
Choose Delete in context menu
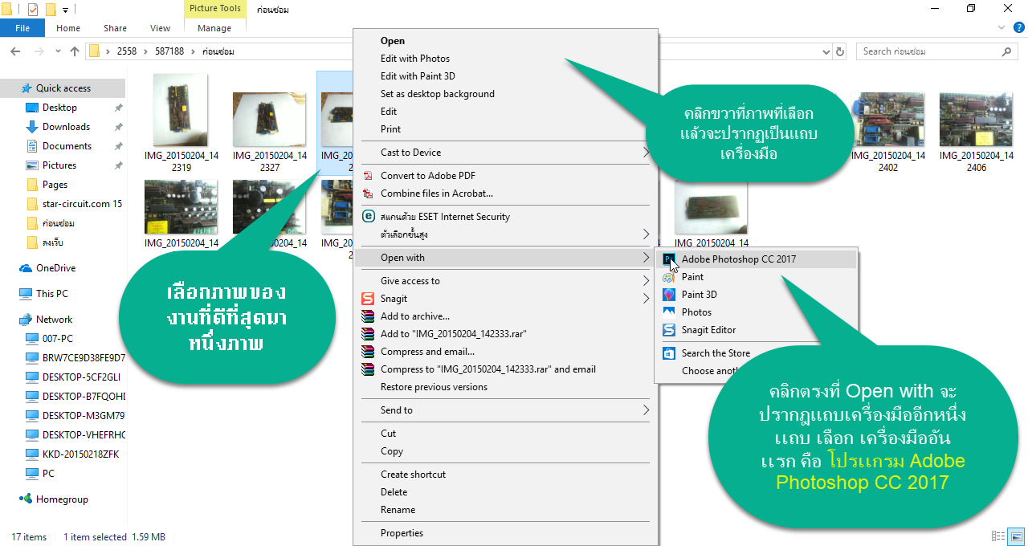click(x=394, y=492)
